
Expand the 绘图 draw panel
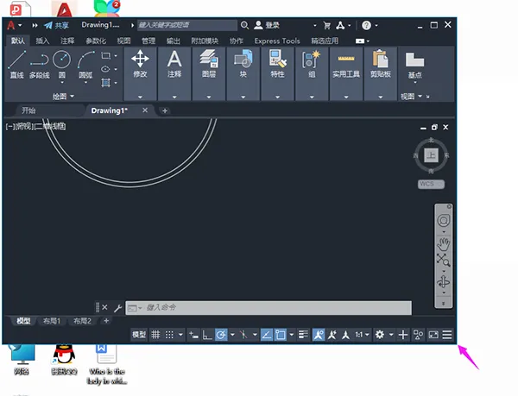[x=63, y=97]
